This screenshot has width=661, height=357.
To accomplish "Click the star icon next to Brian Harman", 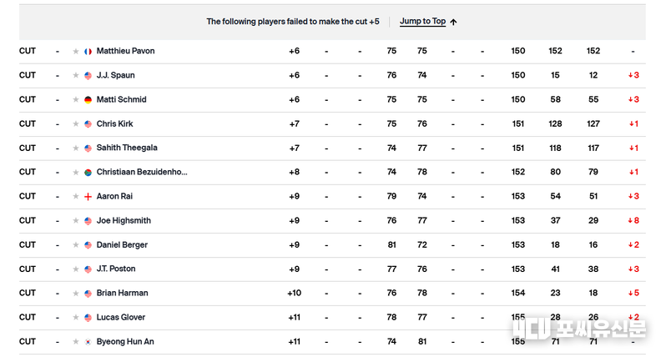I will (76, 294).
